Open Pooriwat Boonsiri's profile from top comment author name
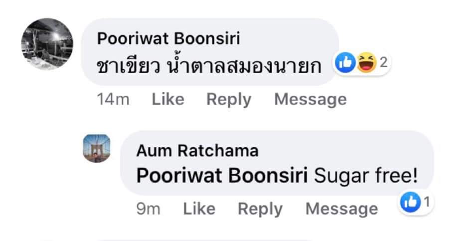 click(168, 39)
